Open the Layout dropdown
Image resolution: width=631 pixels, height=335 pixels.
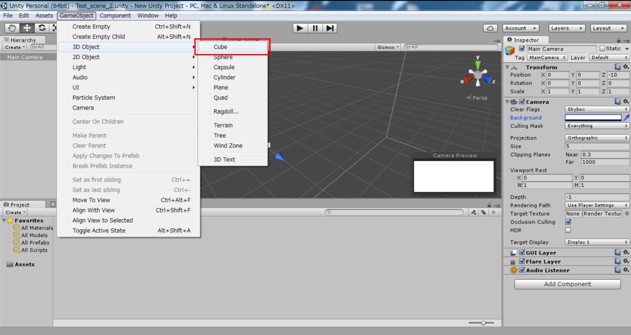pyautogui.click(x=608, y=28)
